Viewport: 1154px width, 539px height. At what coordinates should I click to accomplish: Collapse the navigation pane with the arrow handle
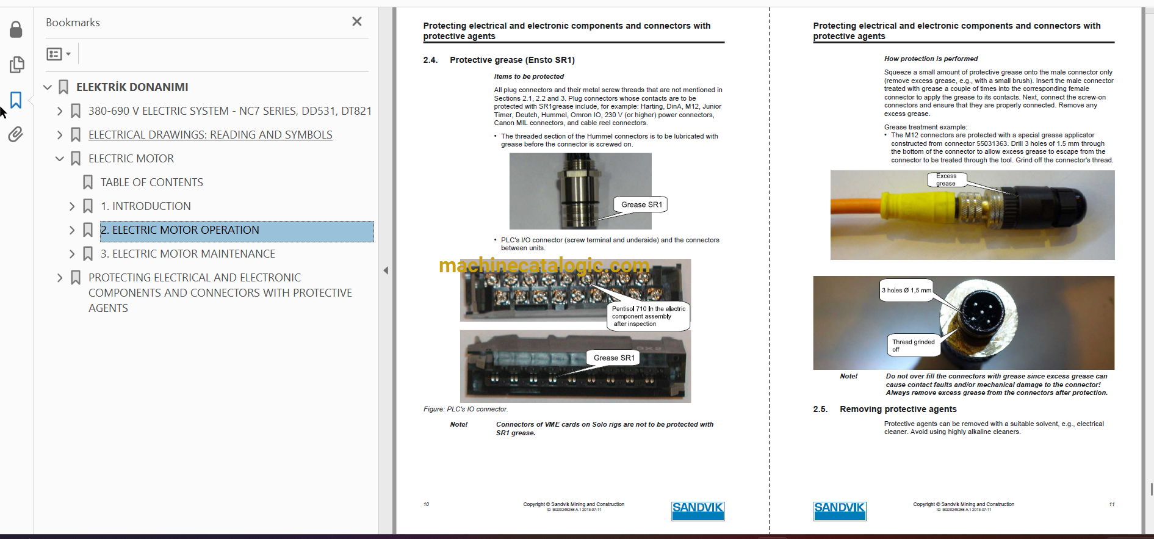(x=386, y=270)
